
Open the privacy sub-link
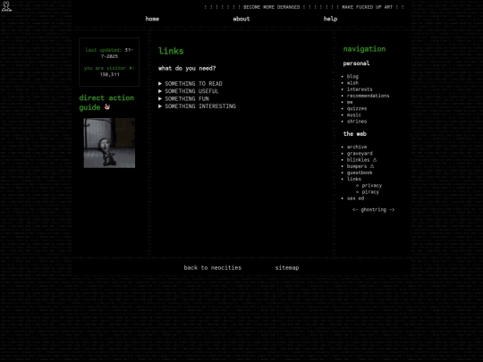(x=372, y=185)
